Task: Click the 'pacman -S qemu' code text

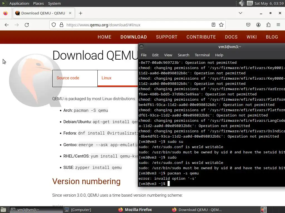Action: tap(91, 110)
